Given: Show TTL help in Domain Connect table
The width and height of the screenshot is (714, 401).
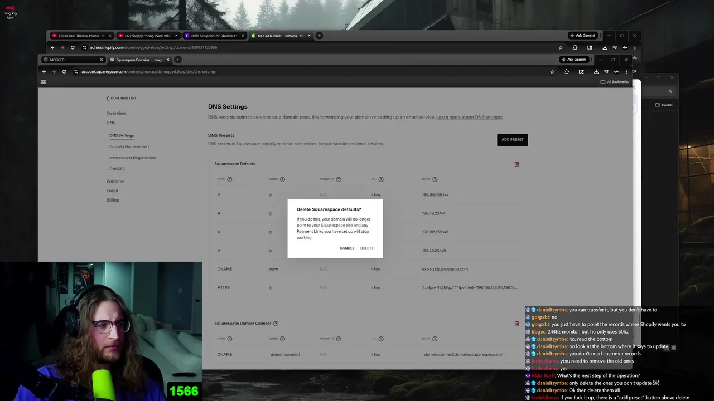Looking at the screenshot, I should (x=382, y=339).
